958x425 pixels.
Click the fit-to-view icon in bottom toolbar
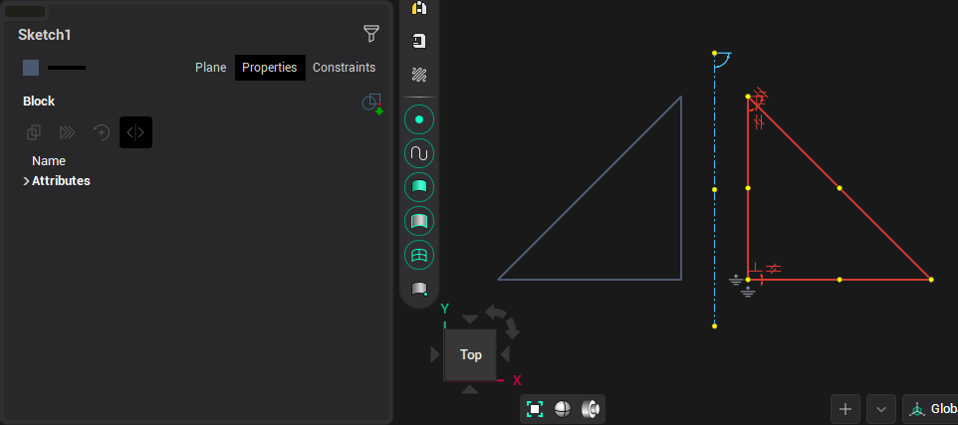tap(535, 409)
